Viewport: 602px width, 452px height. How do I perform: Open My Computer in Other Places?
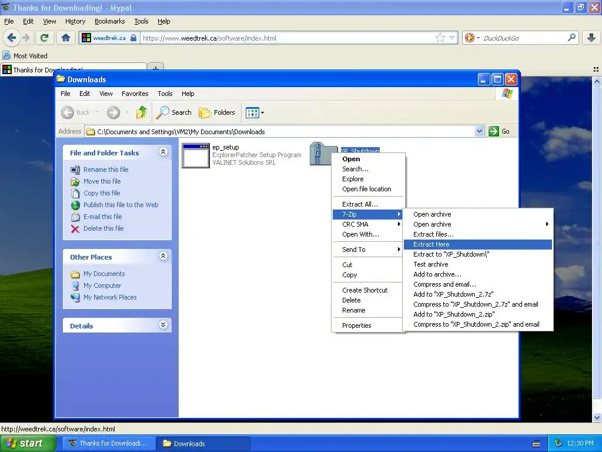click(x=102, y=285)
